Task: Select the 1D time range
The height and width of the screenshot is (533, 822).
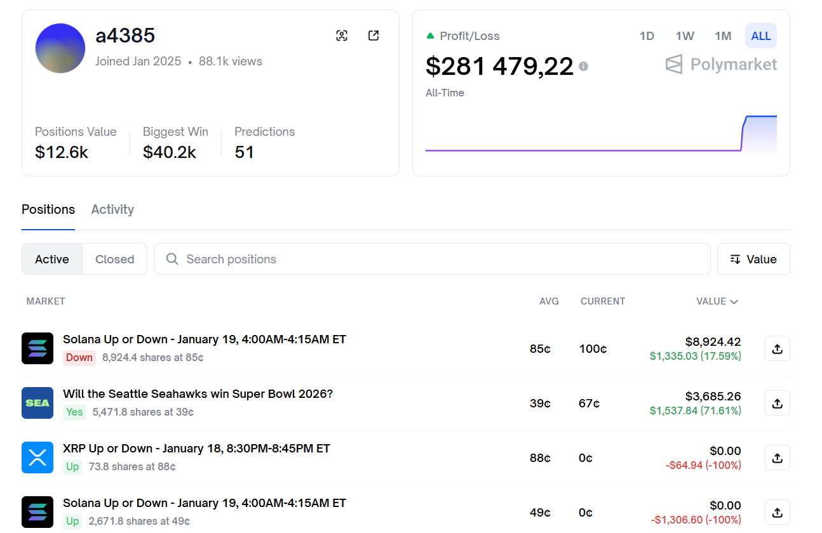Action: click(x=647, y=36)
